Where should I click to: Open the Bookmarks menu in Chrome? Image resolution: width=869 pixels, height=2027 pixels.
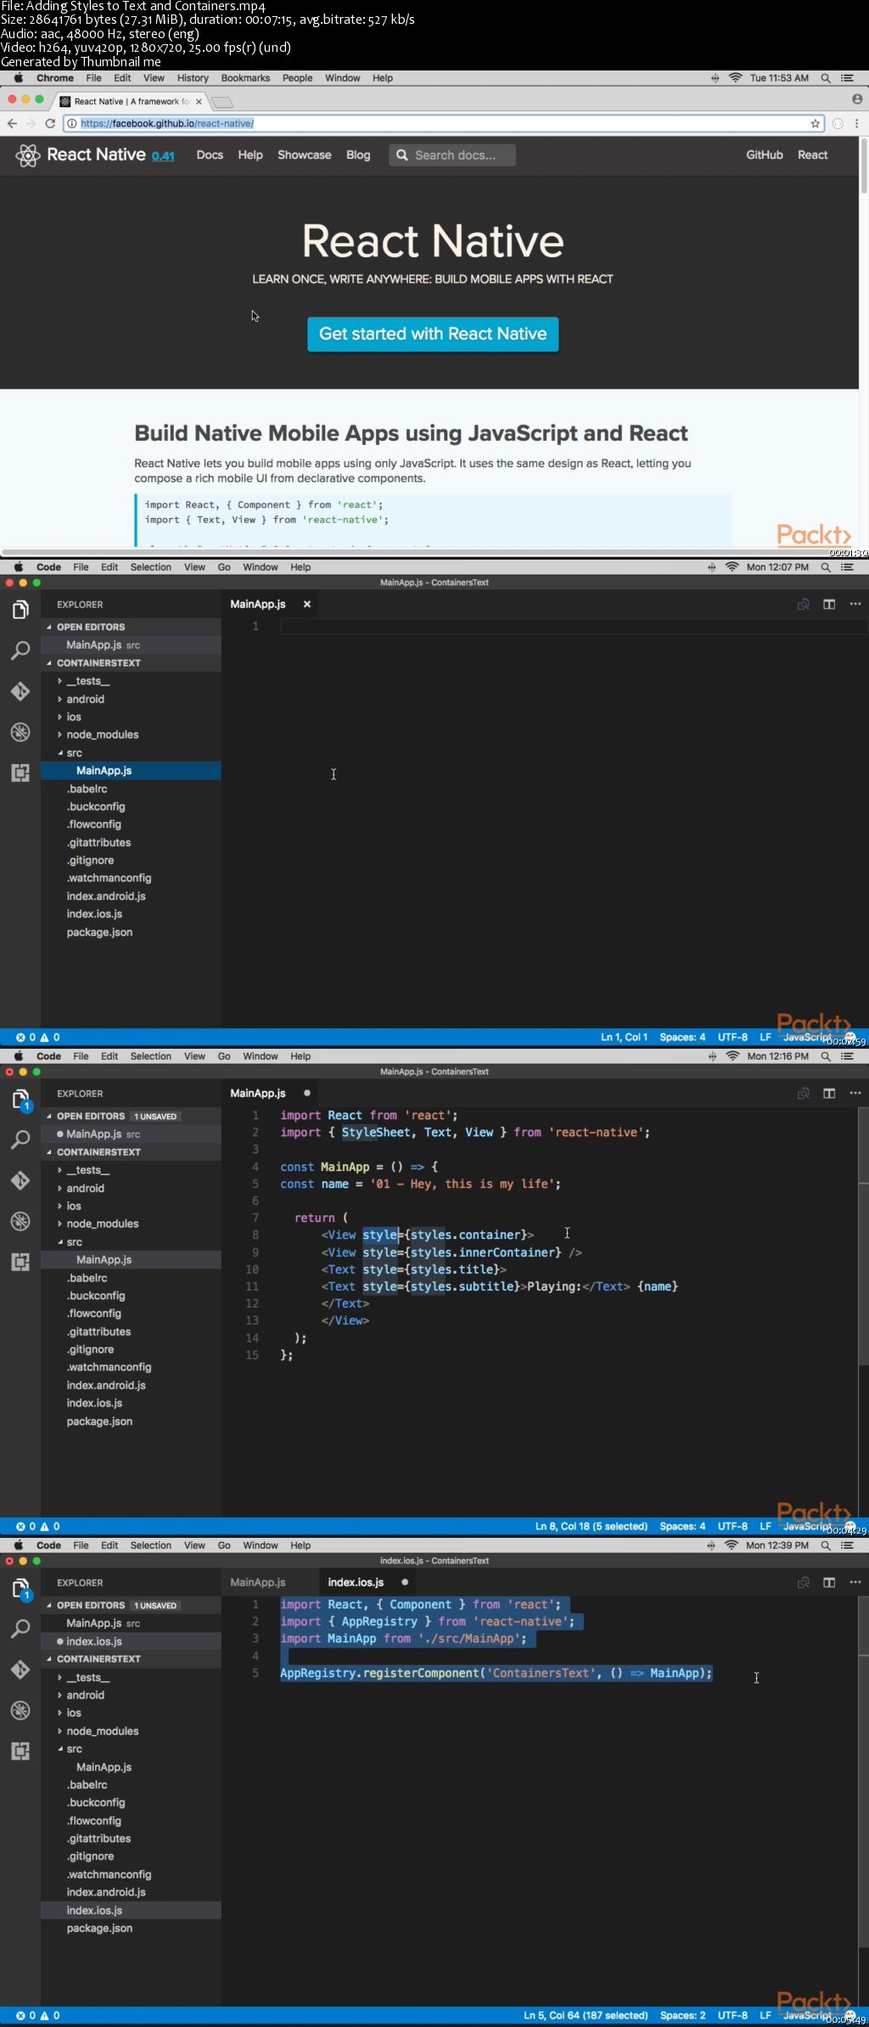tap(245, 78)
